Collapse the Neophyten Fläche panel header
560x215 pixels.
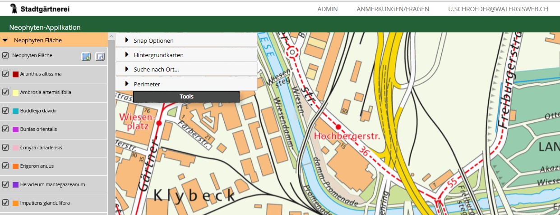(x=5, y=40)
